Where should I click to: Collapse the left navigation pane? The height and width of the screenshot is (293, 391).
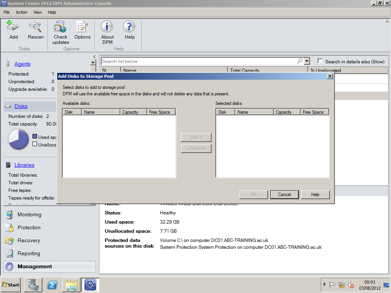(x=94, y=56)
